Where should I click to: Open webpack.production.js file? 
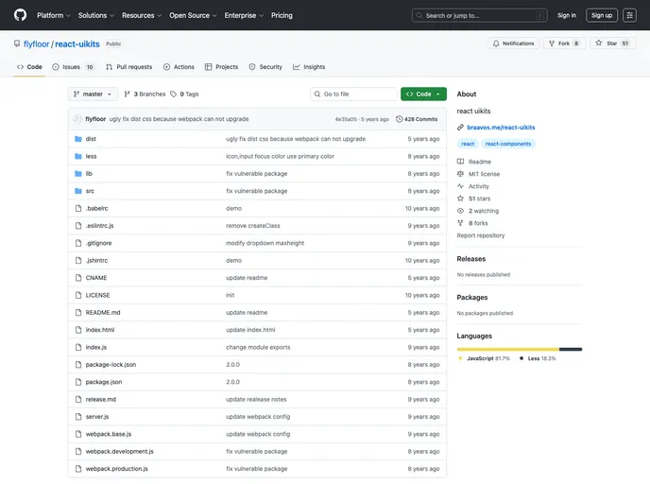117,469
